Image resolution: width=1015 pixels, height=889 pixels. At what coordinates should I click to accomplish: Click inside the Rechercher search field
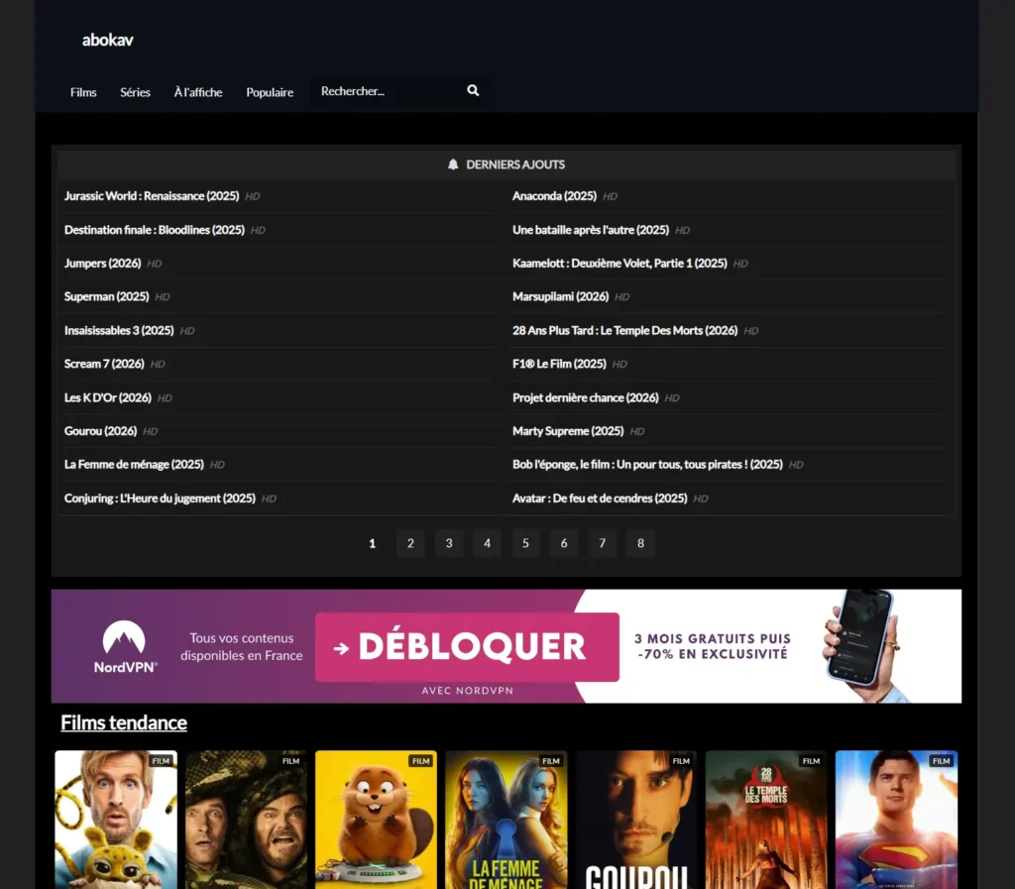coord(387,90)
